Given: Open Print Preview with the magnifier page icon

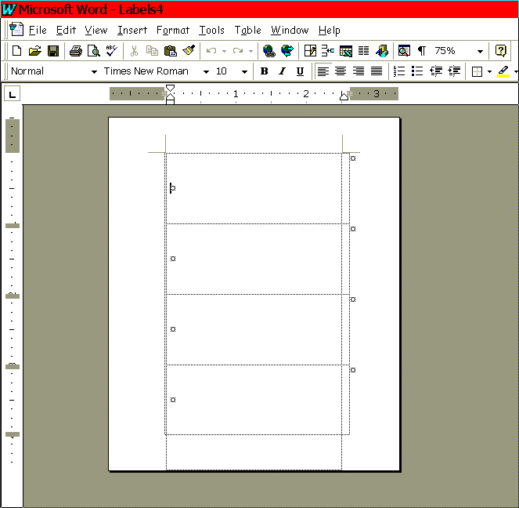Looking at the screenshot, I should pos(94,51).
